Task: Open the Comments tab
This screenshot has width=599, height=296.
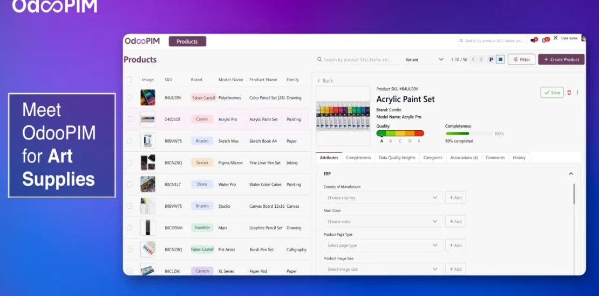Action: coord(495,158)
